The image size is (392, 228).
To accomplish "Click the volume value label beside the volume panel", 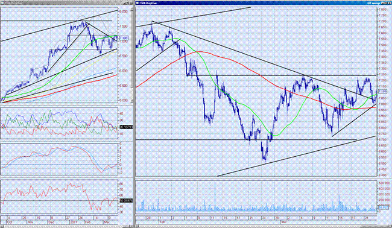I will (384, 207).
